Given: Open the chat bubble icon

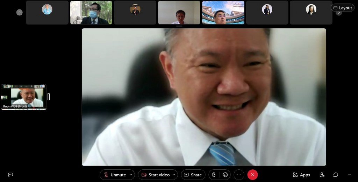Looking at the screenshot, I should (x=336, y=175).
